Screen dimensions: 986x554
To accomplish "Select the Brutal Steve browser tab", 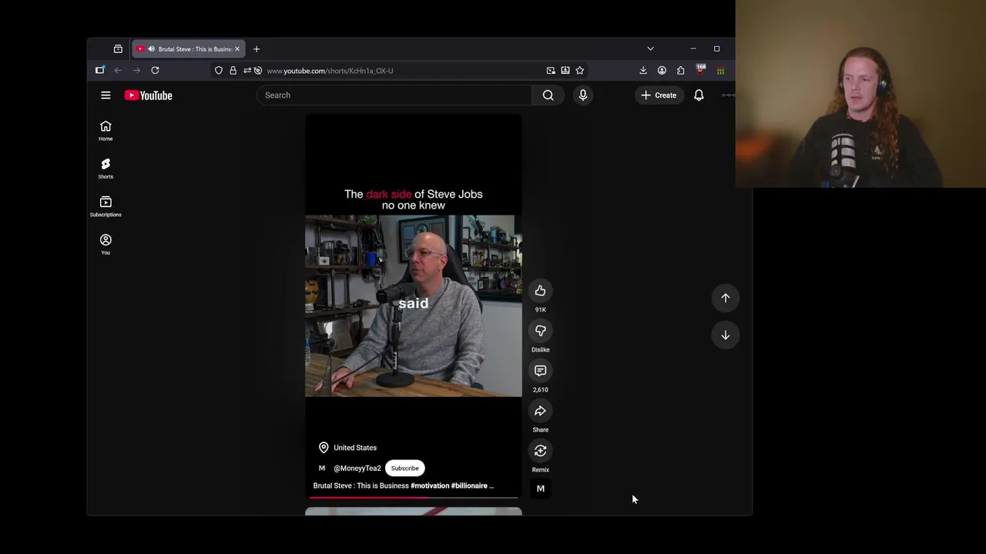I will click(189, 49).
